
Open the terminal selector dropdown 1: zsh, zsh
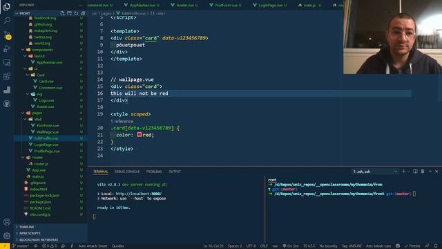point(375,172)
